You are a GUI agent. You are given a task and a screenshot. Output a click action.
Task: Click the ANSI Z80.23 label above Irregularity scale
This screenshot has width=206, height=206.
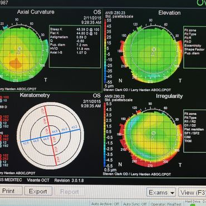coord(115,96)
